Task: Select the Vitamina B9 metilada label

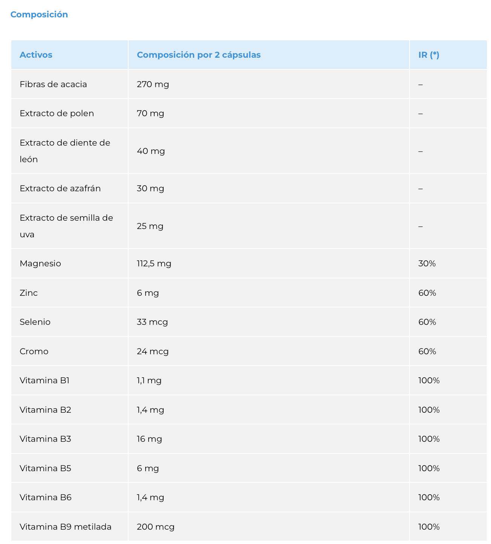Action: coord(66,527)
